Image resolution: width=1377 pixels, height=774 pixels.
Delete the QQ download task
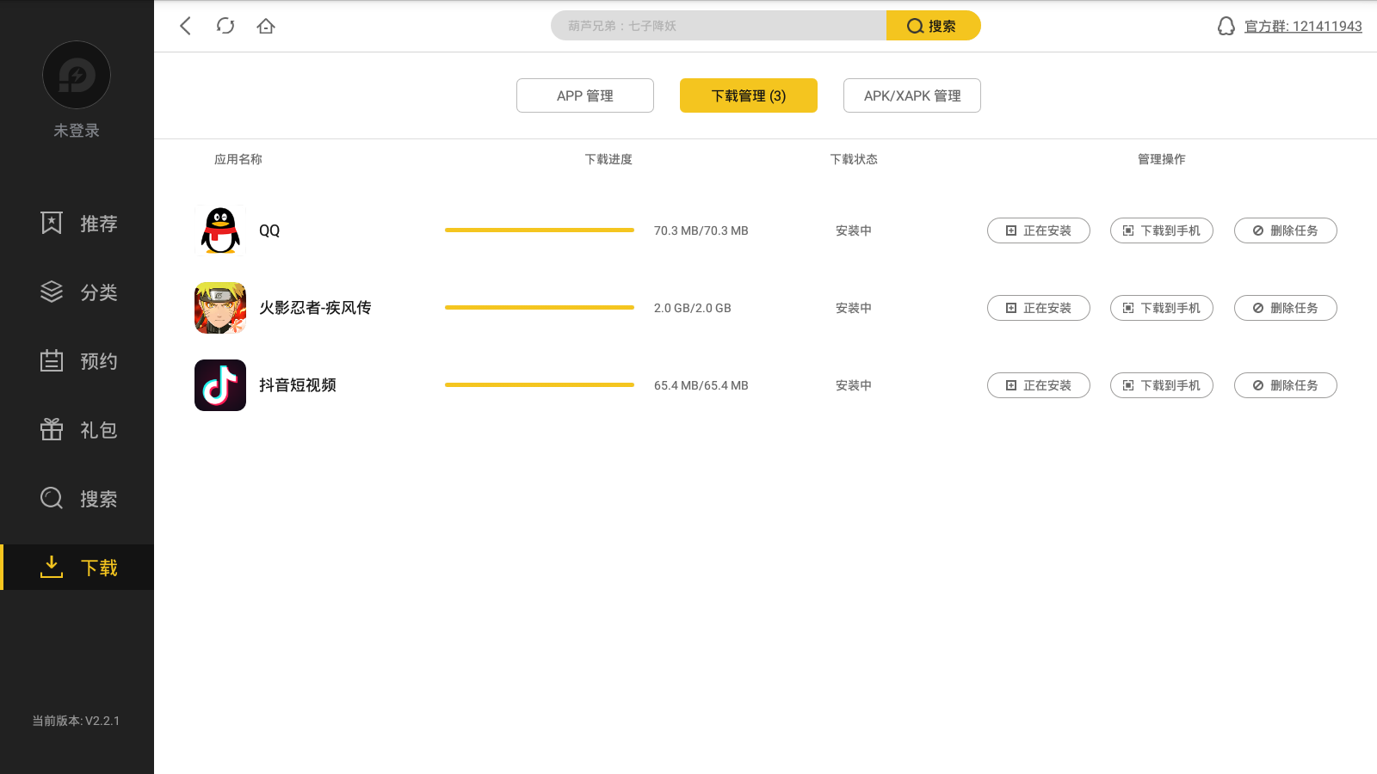(x=1285, y=230)
